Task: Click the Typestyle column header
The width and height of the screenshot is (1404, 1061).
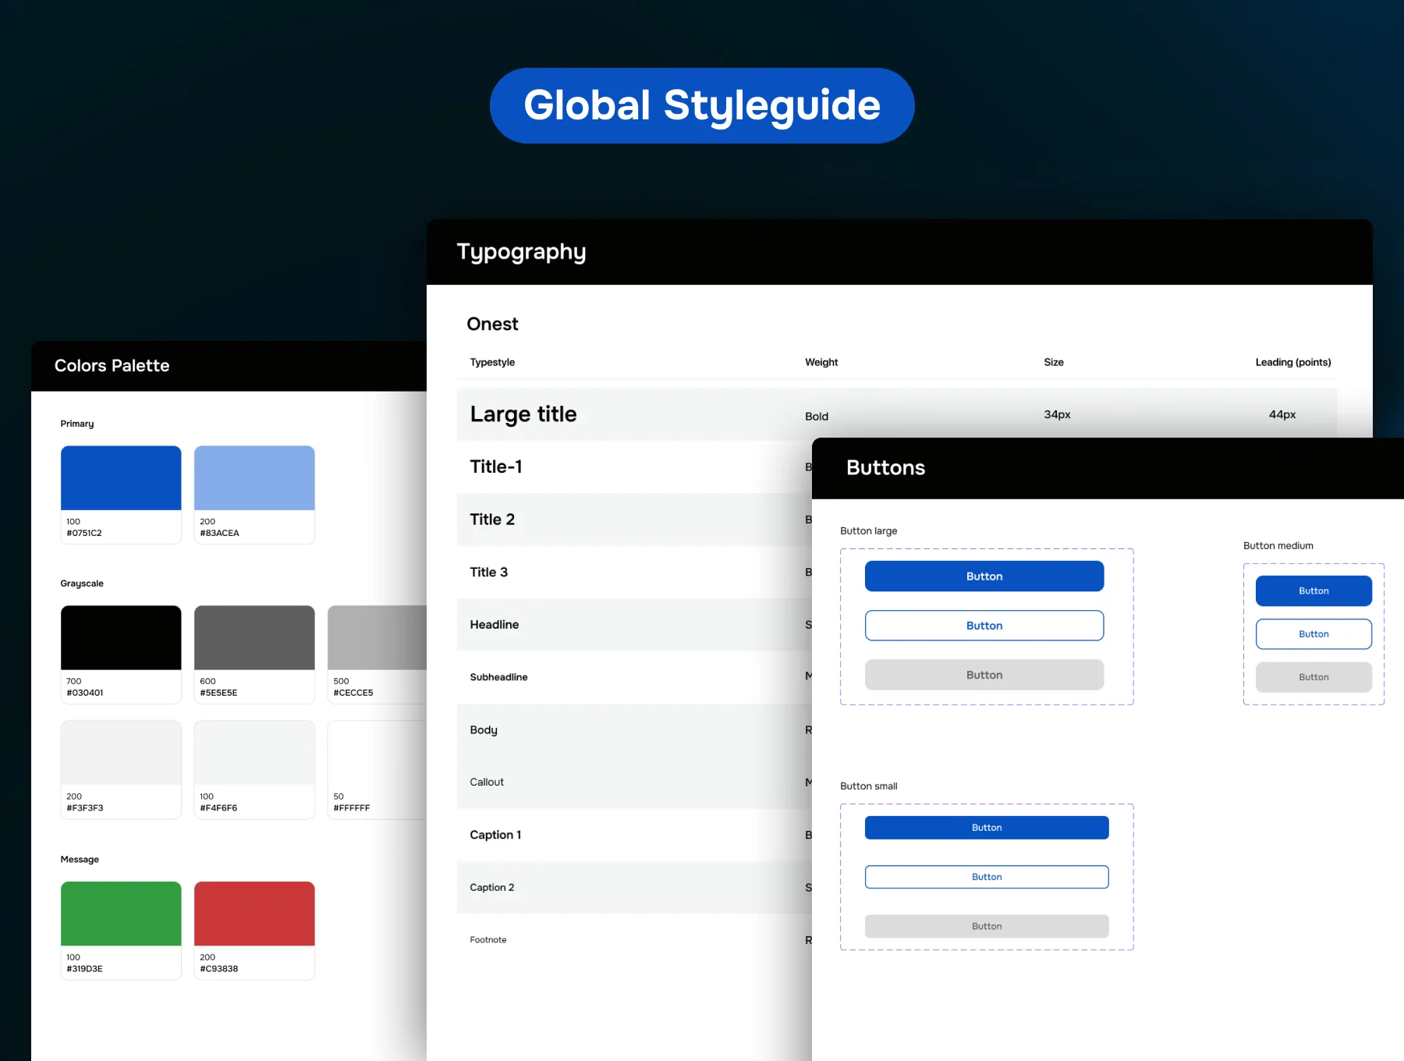Action: pos(492,362)
